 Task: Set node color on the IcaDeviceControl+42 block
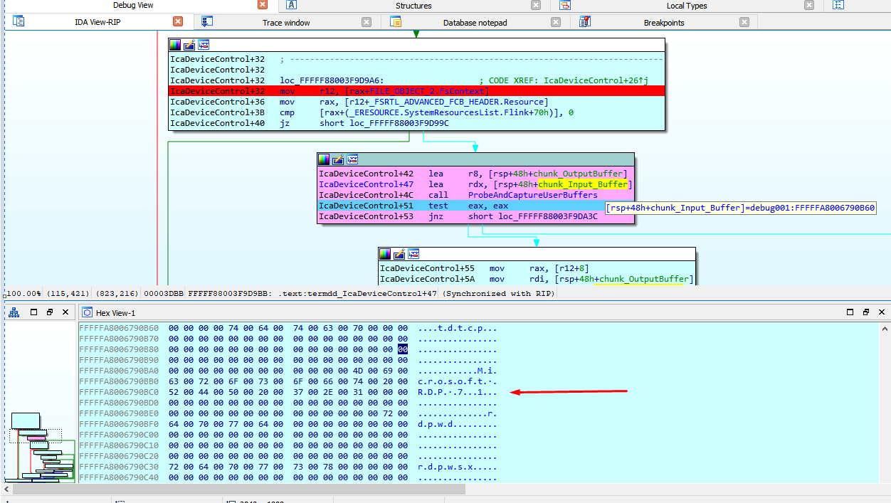point(324,159)
